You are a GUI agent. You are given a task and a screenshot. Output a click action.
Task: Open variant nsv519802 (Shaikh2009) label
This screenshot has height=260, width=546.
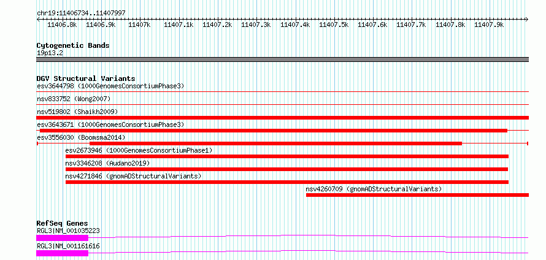(77, 112)
